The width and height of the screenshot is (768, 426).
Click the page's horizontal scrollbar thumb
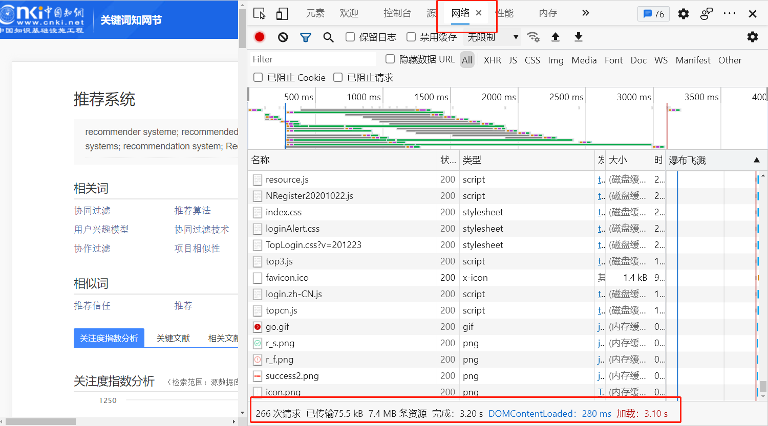point(40,422)
